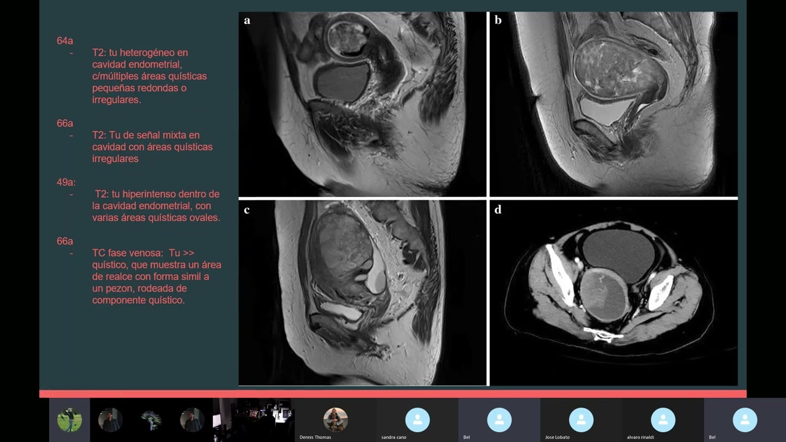This screenshot has width=786, height=442.
Task: Click sagittal MRI image panel c
Action: pyautogui.click(x=362, y=293)
